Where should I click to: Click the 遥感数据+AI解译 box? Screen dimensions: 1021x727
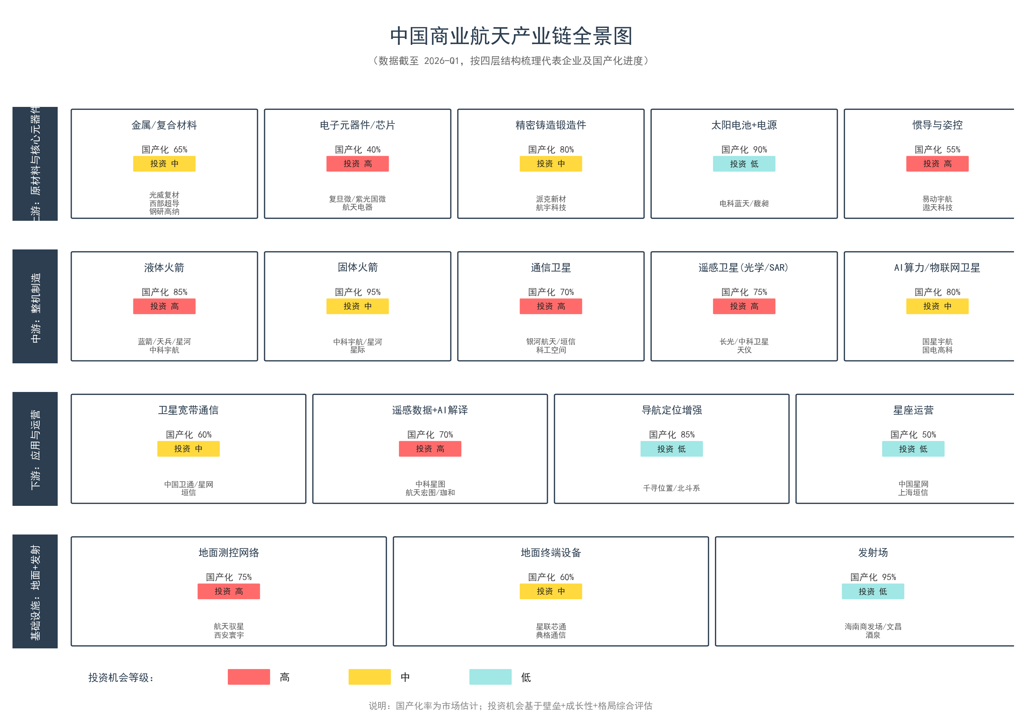coord(430,449)
